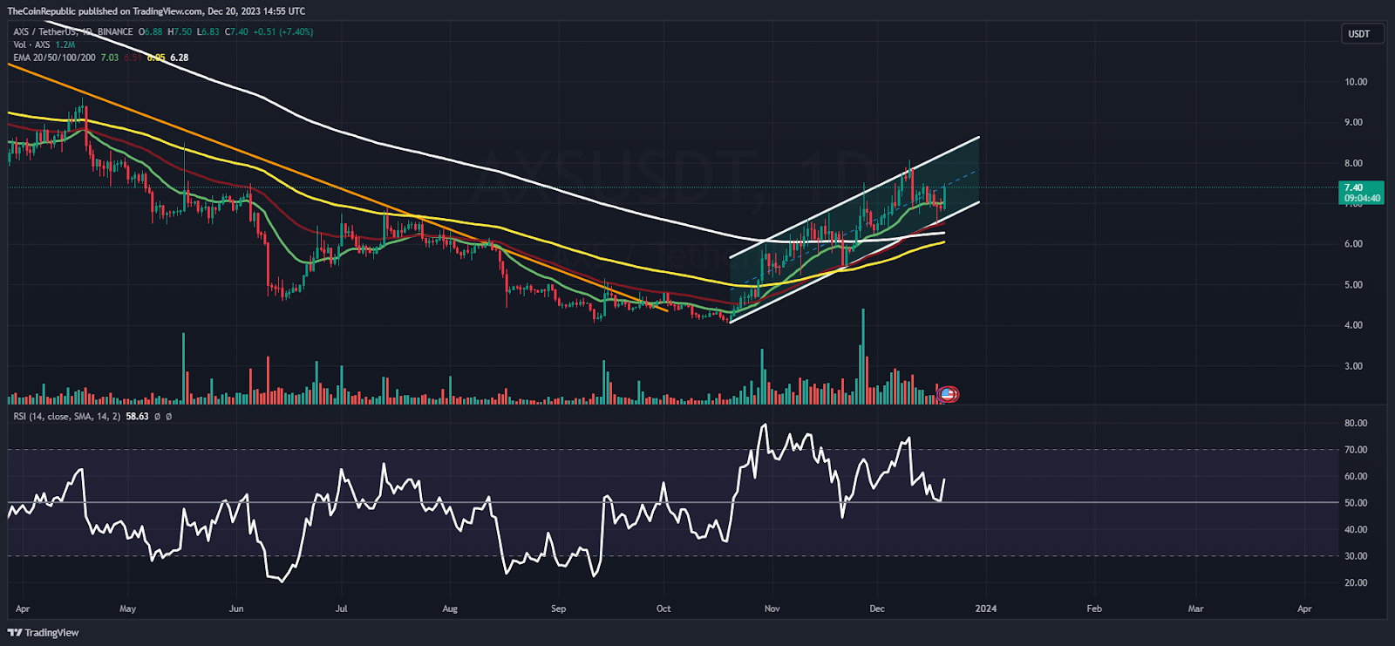Click the RSI 30.00 axis label

tap(1356, 556)
